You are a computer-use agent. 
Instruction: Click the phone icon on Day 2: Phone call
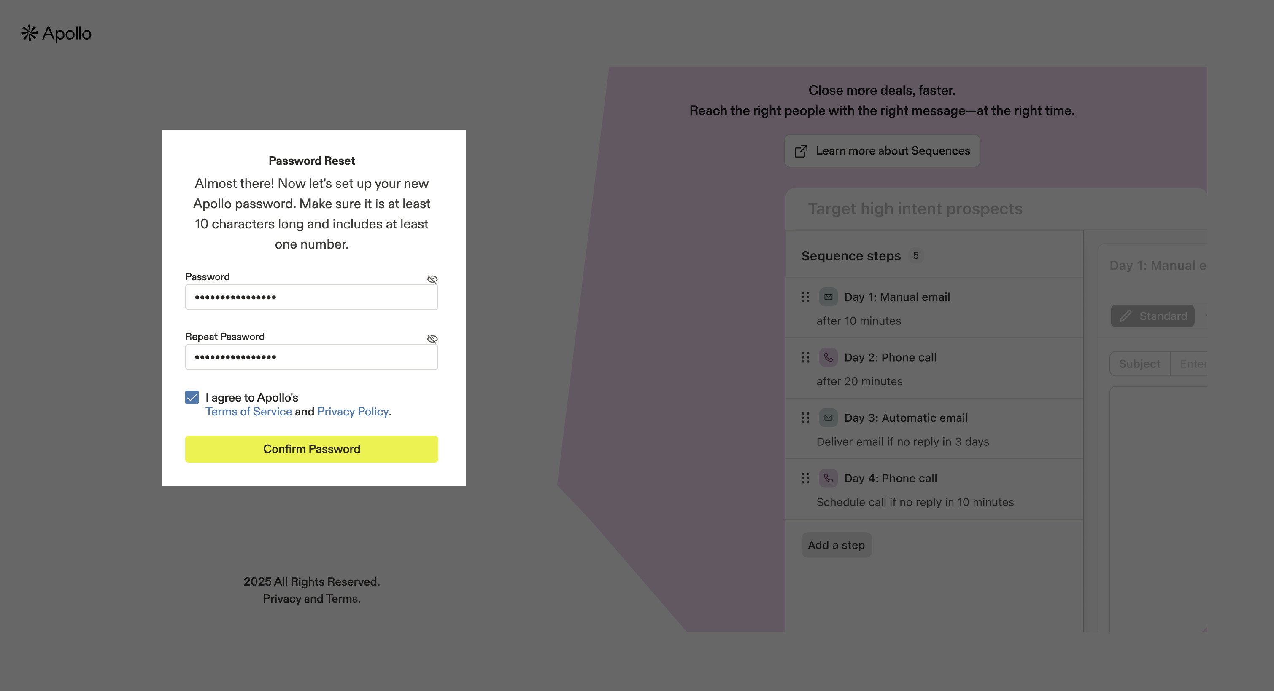[x=829, y=357]
